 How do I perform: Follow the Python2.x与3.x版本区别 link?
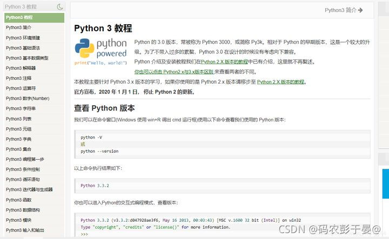point(174,72)
